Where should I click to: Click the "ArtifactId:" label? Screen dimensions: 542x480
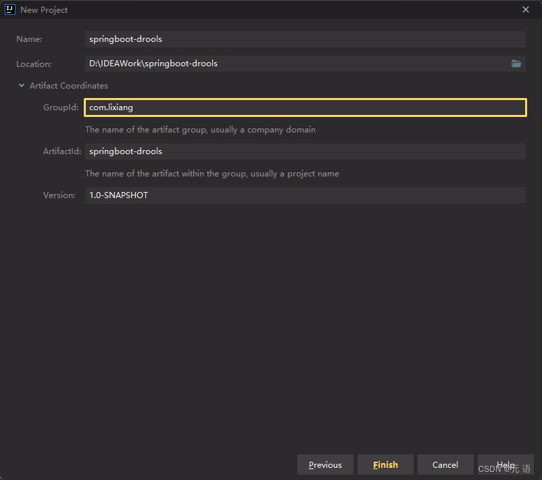coord(62,151)
